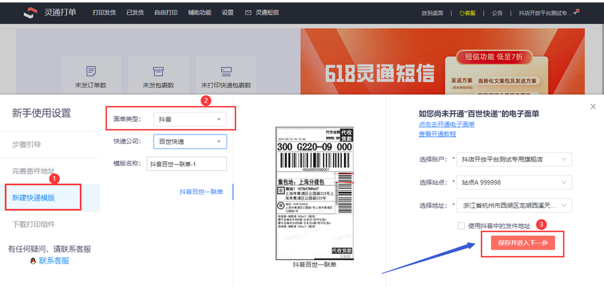Click the 客服 clock icon in the header
This screenshot has height=287, width=604.
click(461, 13)
